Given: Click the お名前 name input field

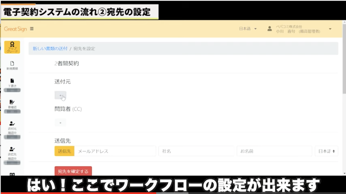Looking at the screenshot, I should pos(274,151).
